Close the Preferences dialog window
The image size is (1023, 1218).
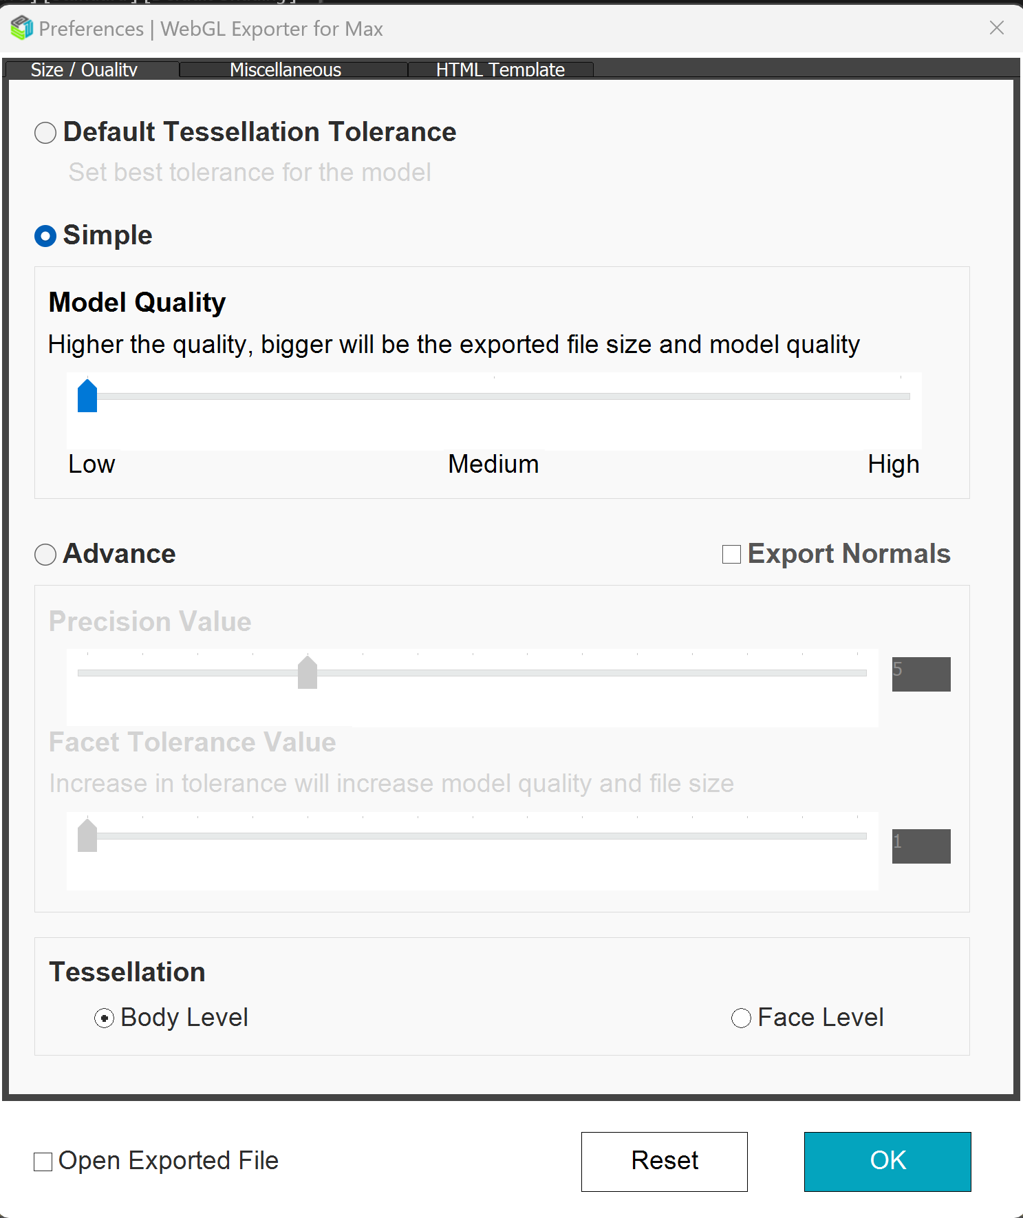(996, 28)
